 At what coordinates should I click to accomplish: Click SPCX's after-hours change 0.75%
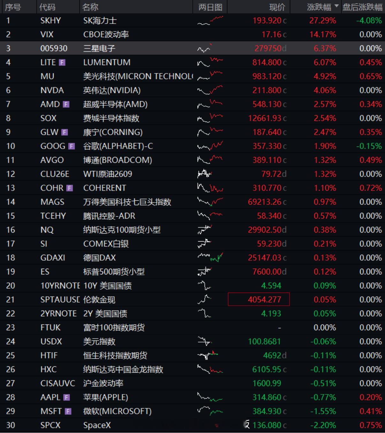[x=371, y=425]
